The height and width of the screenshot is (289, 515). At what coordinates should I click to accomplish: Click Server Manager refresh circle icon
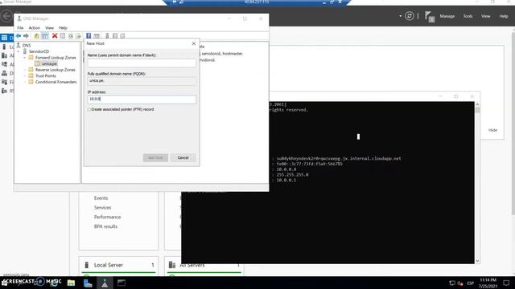410,16
